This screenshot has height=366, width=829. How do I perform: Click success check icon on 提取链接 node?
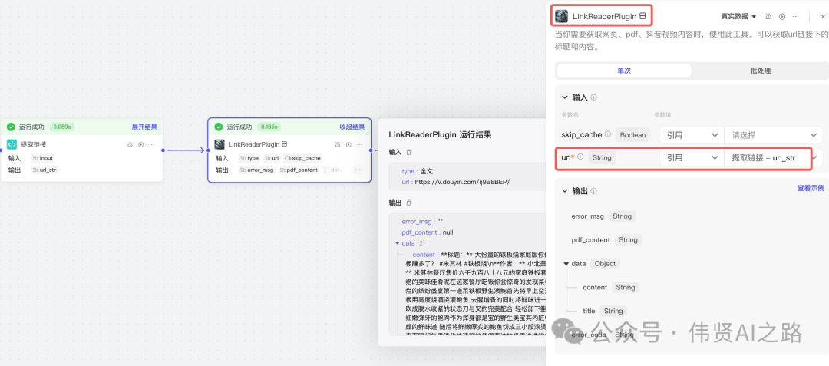[11, 127]
